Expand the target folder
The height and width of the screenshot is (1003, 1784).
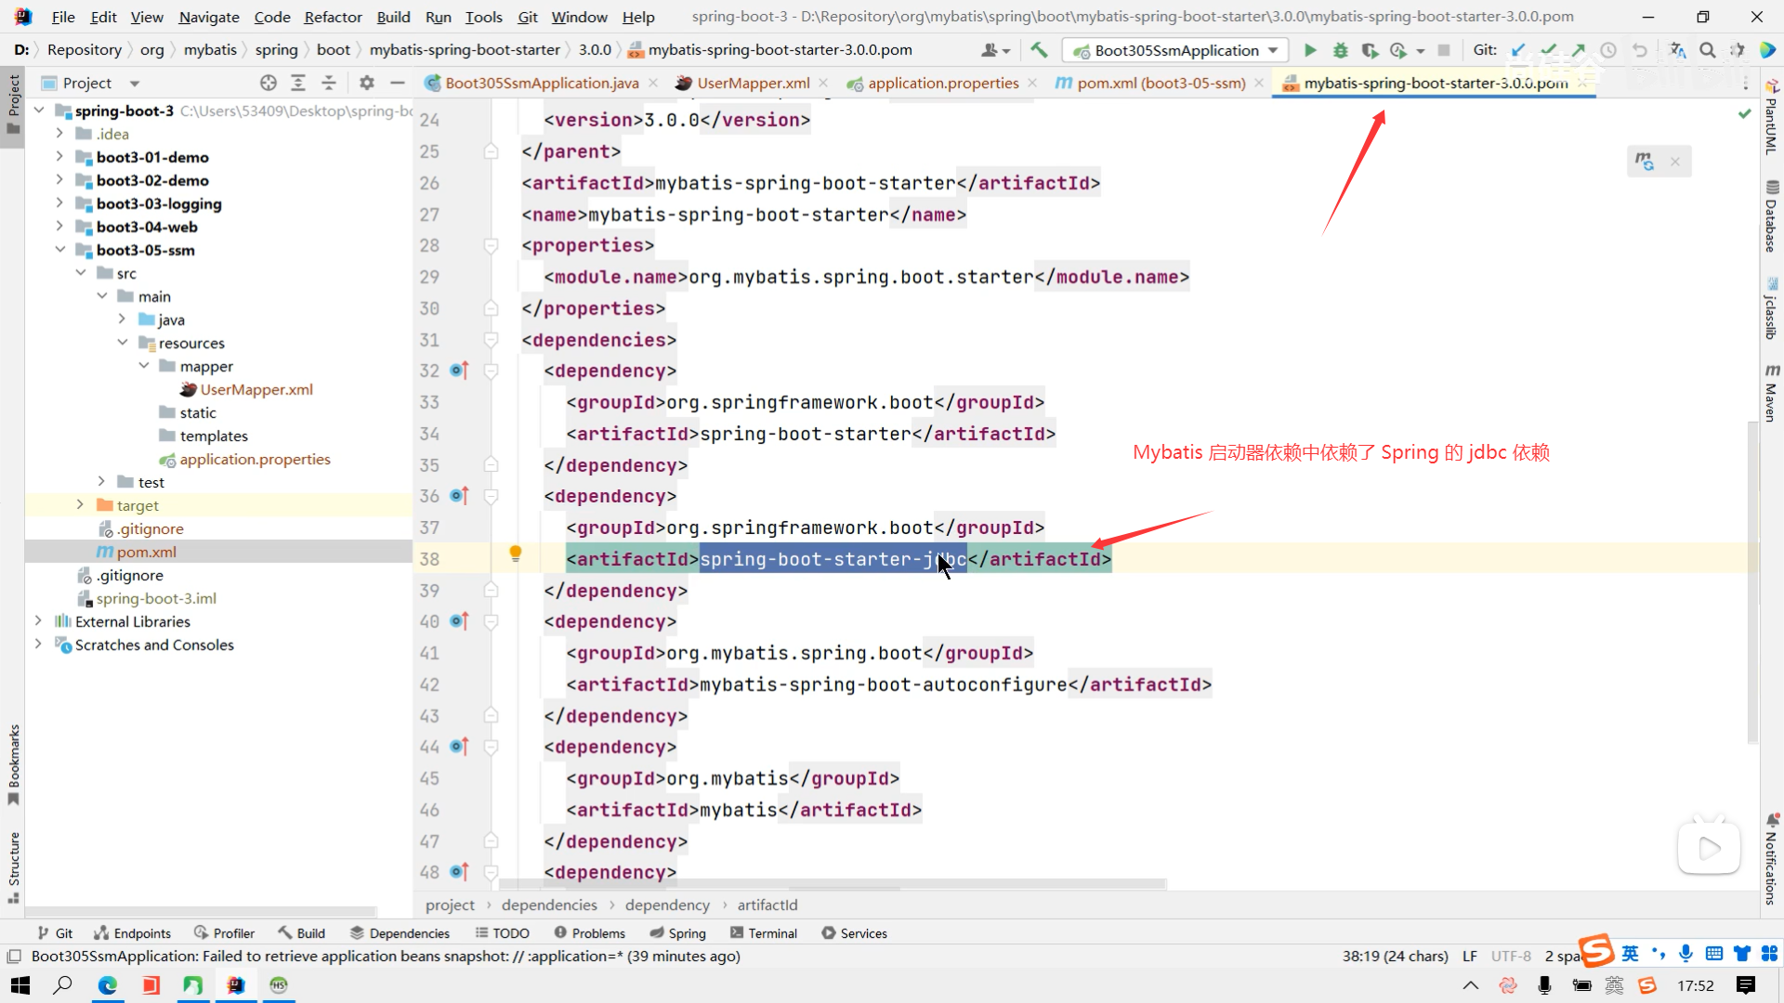tap(80, 505)
